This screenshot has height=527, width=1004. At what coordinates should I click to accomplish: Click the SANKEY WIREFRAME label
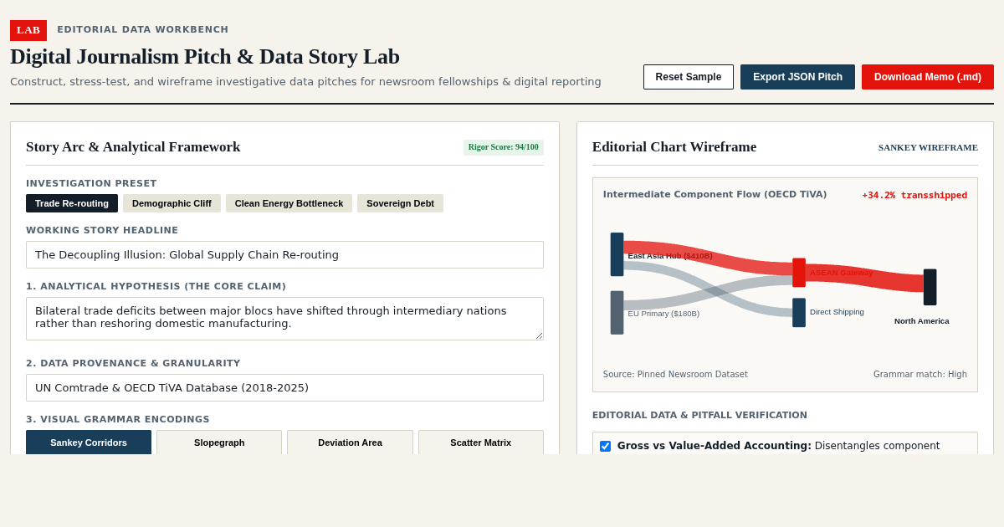(928, 147)
